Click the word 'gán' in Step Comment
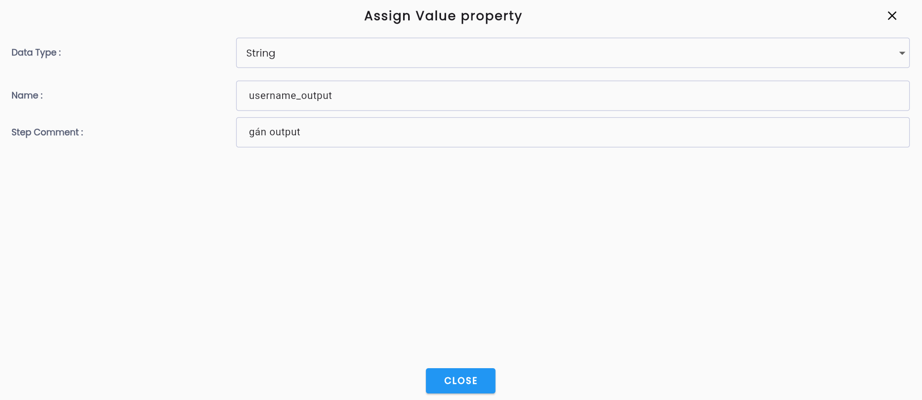 (257, 132)
